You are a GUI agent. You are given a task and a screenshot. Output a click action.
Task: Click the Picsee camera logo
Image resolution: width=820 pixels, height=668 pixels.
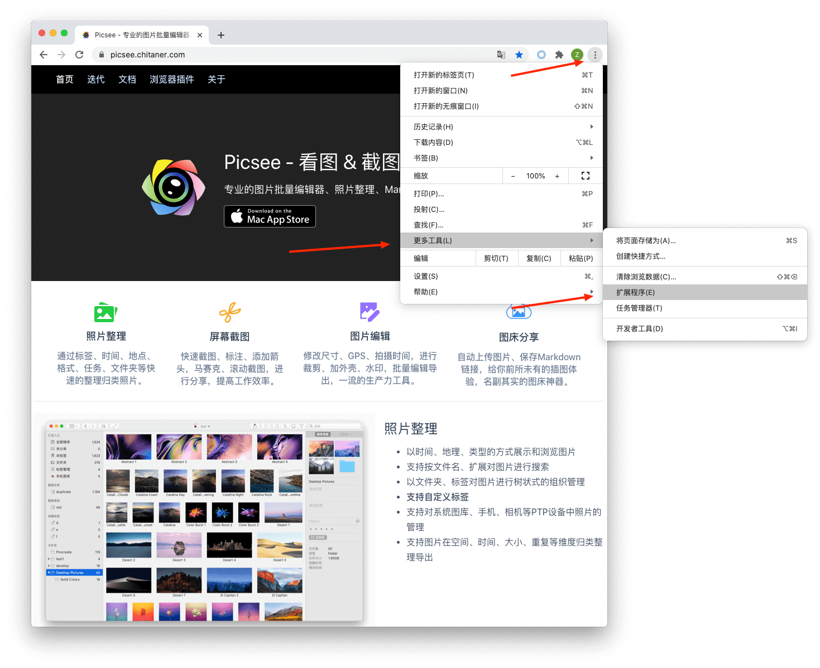[174, 187]
